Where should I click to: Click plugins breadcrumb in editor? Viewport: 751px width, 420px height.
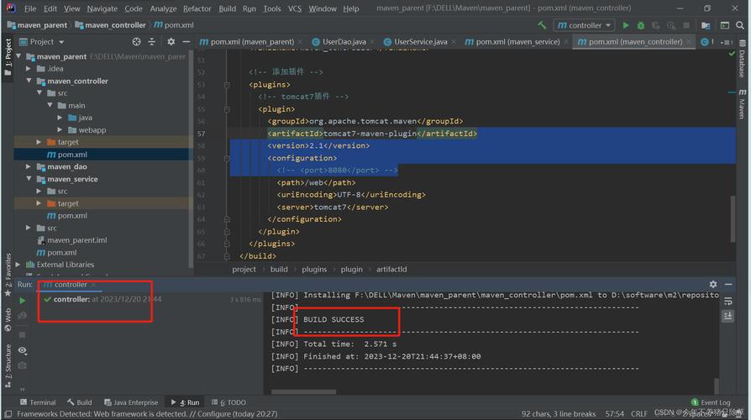314,269
